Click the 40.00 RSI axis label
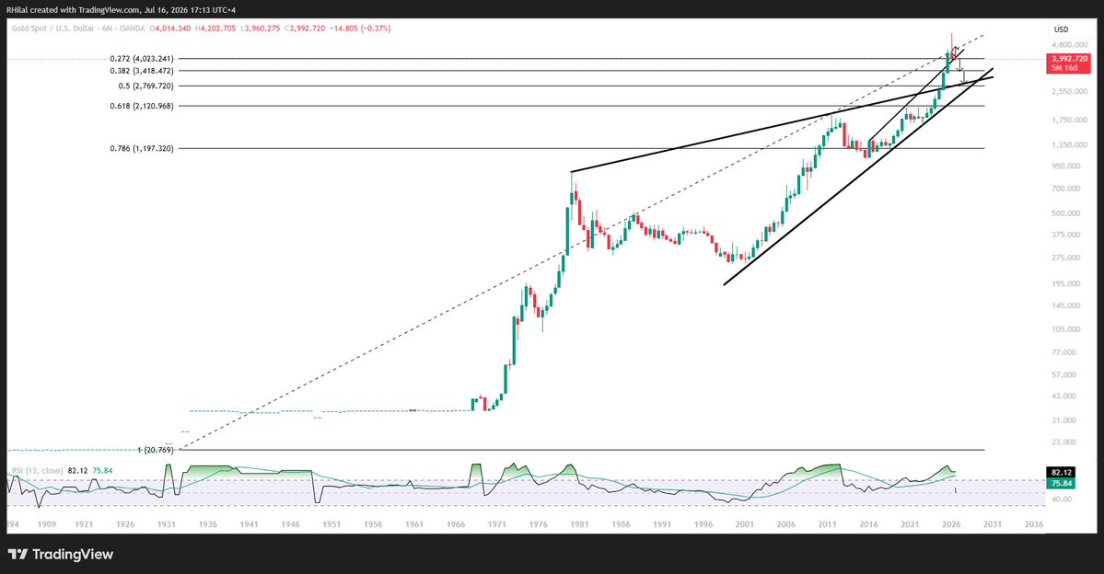The height and width of the screenshot is (574, 1104). (1063, 499)
